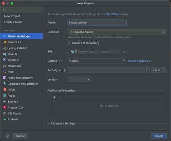This screenshot has height=141, width=171.
Task: Open the Manage catalogs link
Action: (x=140, y=61)
